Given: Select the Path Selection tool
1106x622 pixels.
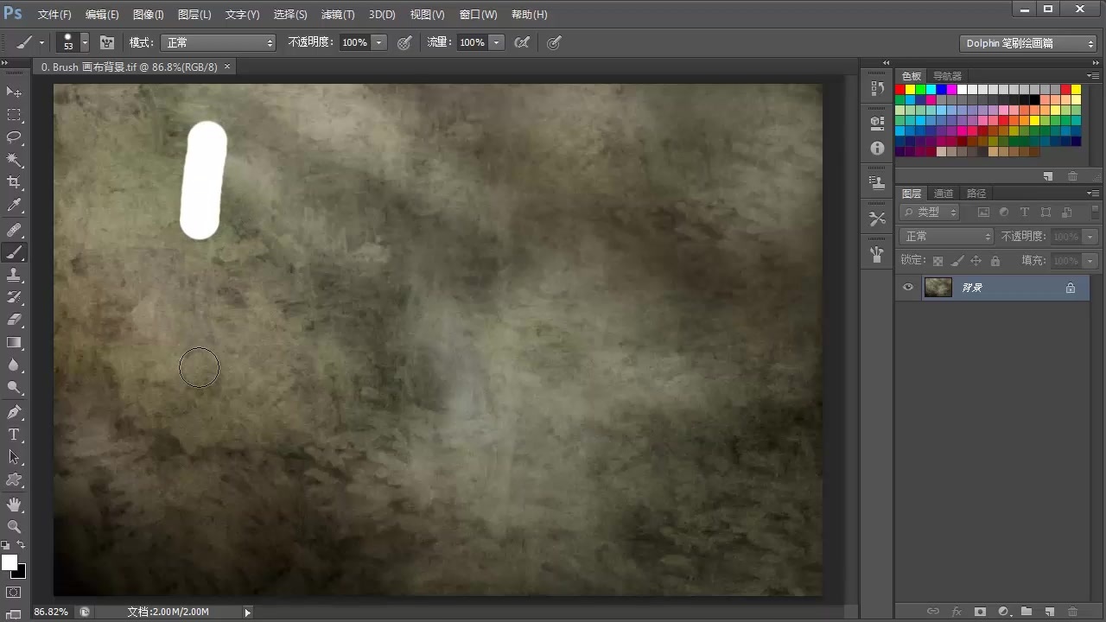Looking at the screenshot, I should (15, 457).
